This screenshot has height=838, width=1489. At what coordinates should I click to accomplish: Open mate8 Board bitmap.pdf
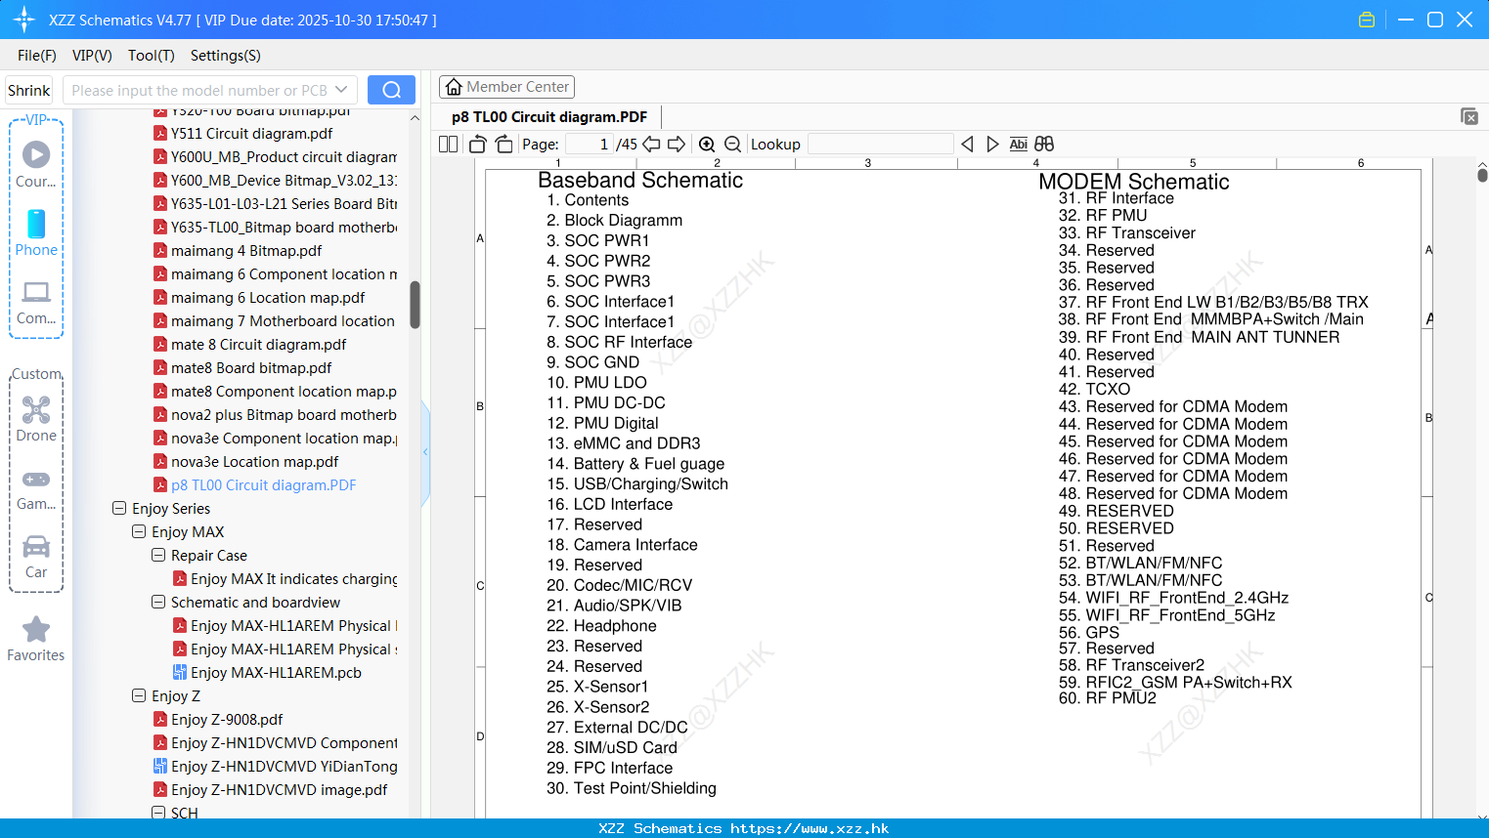point(251,367)
